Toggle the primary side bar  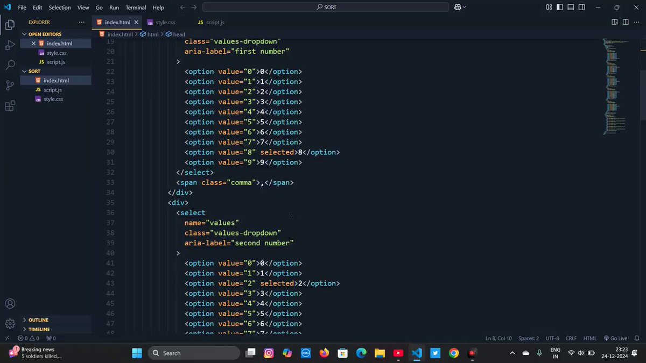point(560,7)
